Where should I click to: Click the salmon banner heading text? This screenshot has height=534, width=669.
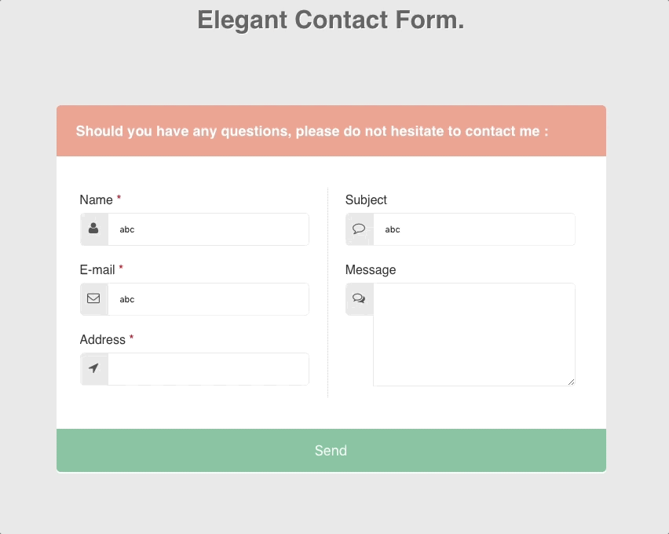(312, 131)
